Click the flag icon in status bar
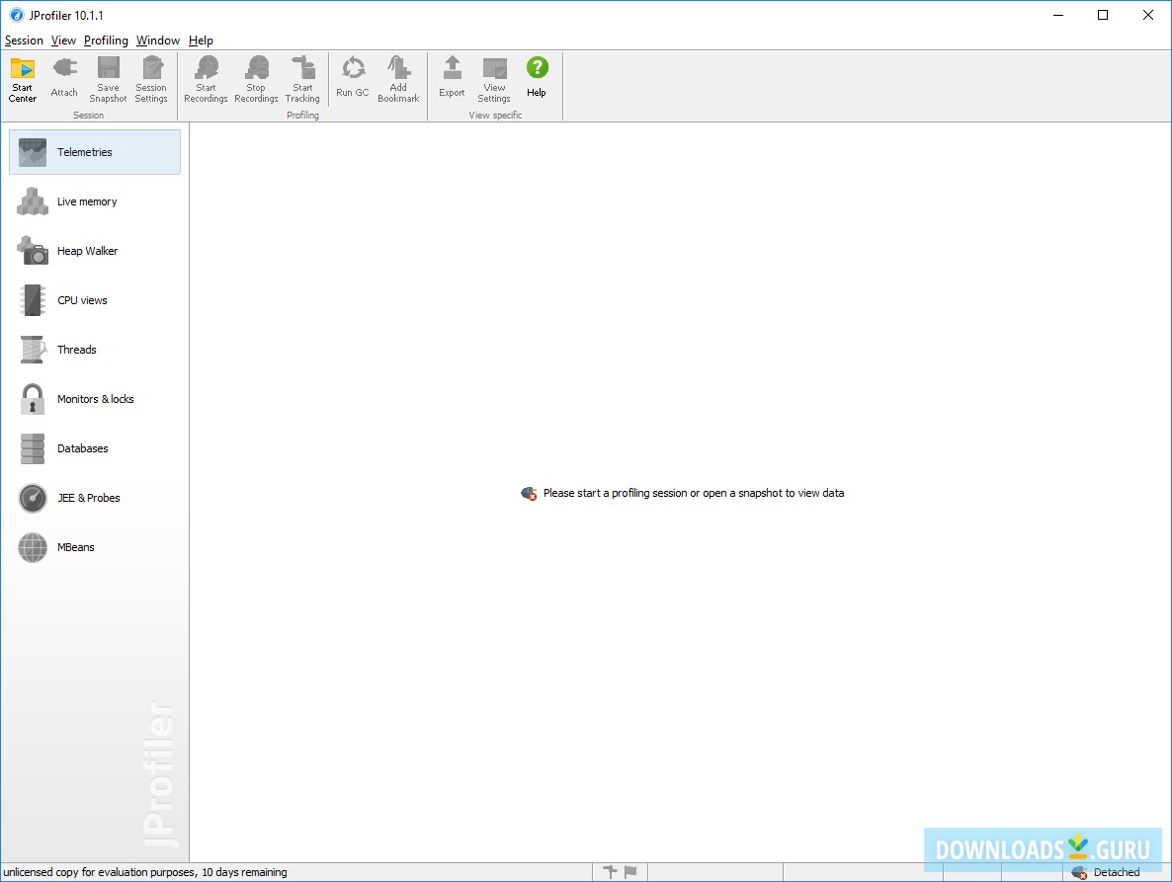Image resolution: width=1172 pixels, height=882 pixels. pos(630,871)
